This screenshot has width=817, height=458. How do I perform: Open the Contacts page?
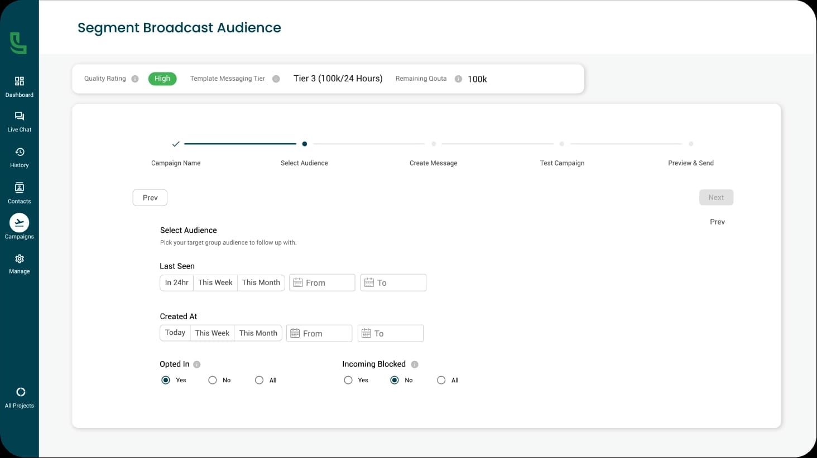point(20,193)
